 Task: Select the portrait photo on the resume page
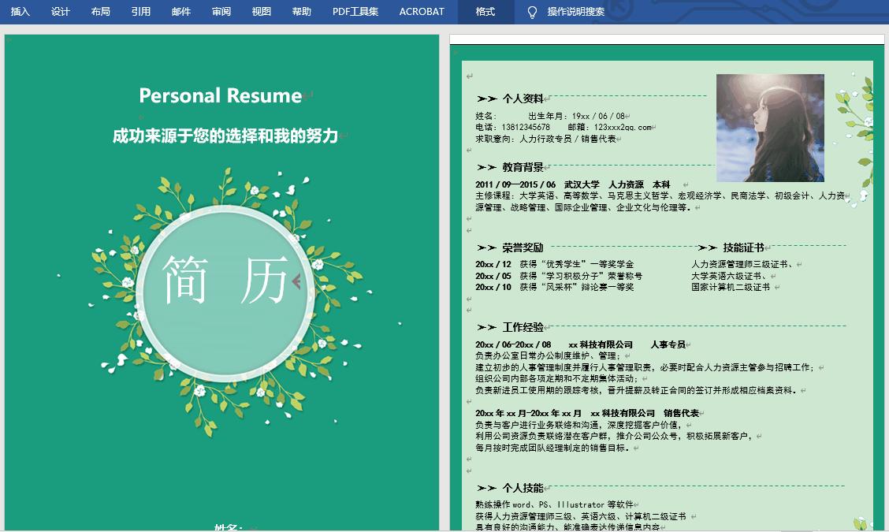770,126
